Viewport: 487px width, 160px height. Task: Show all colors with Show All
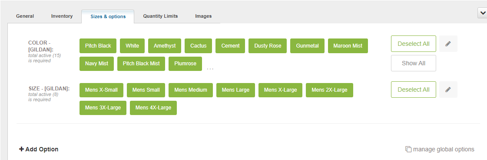click(x=414, y=63)
